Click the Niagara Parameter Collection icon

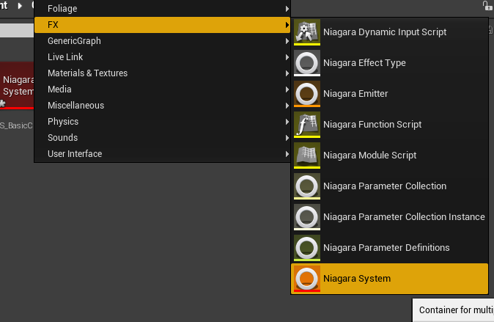pos(307,186)
